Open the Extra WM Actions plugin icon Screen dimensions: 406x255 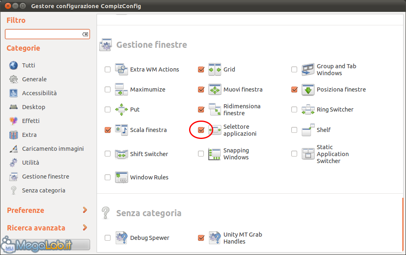[x=121, y=69]
